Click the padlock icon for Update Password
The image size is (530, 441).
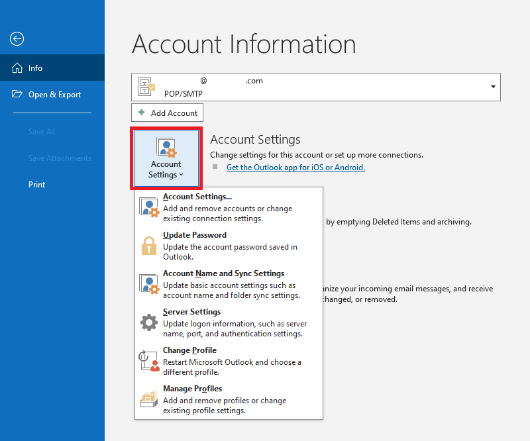pos(148,246)
